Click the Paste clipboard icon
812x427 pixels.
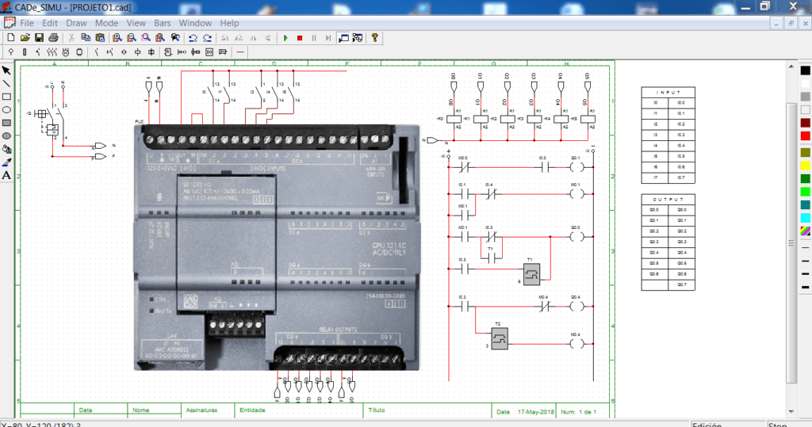point(100,38)
